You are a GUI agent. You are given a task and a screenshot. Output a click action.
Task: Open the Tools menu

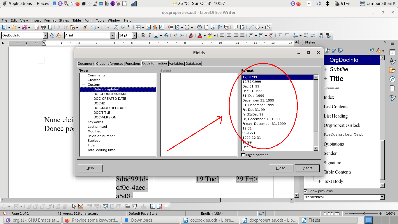click(100, 20)
